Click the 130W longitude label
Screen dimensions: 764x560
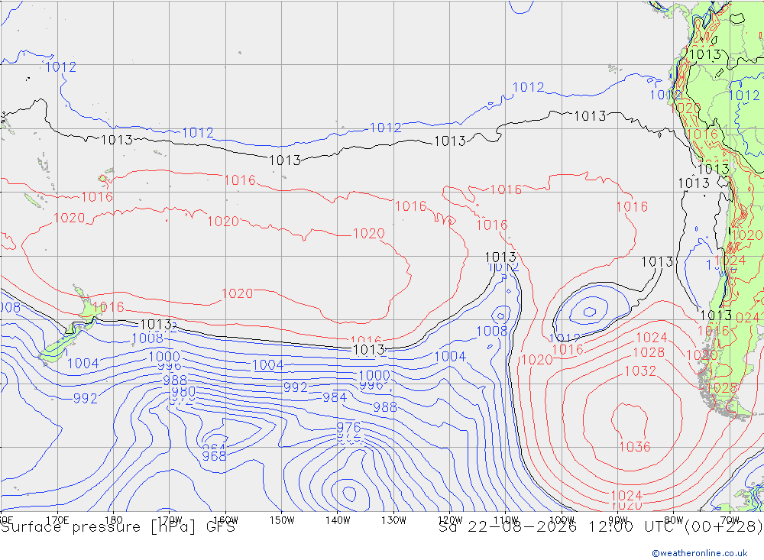(393, 520)
